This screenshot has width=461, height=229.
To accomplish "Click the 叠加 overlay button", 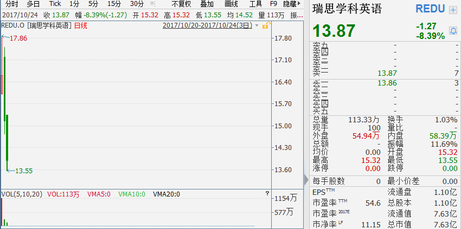I will pos(207,4).
